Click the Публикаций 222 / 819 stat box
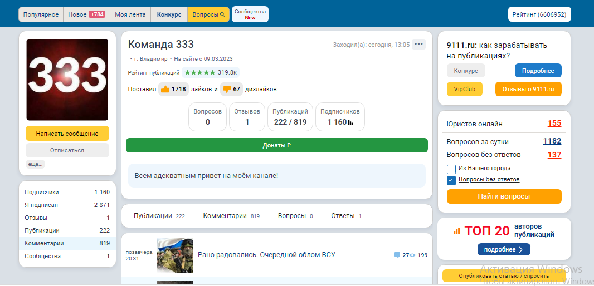Image resolution: width=594 pixels, height=286 pixels. (290, 117)
